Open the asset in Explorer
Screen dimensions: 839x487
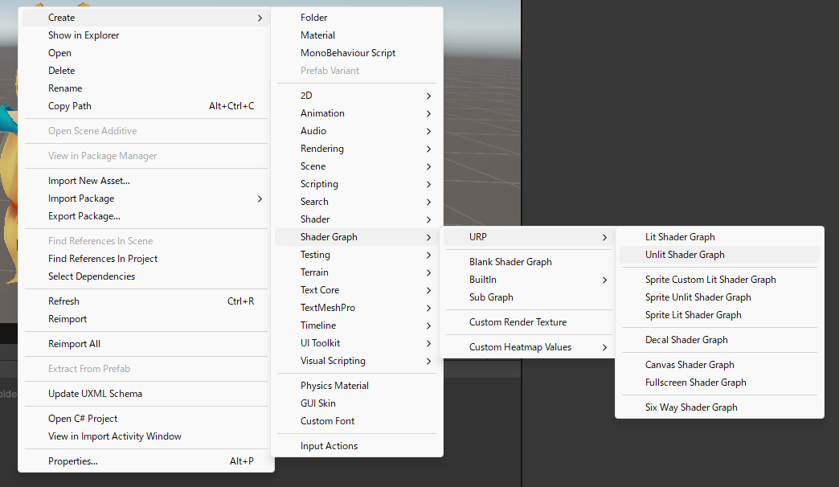coord(84,35)
